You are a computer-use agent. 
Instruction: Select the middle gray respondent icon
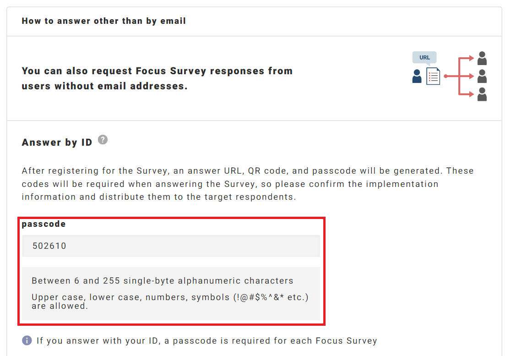[x=482, y=76]
